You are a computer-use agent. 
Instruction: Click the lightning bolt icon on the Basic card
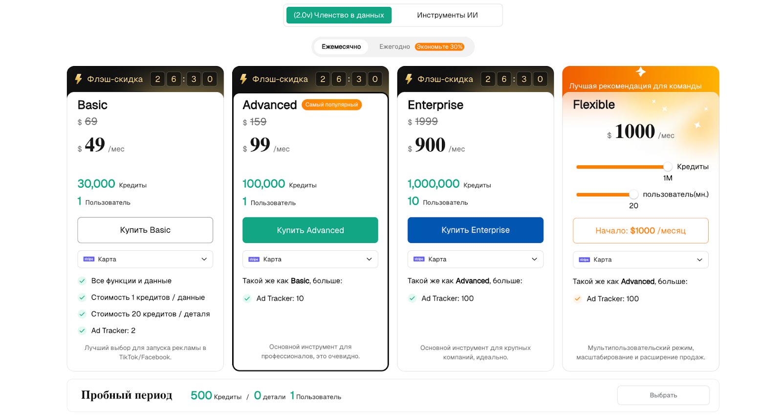point(78,79)
